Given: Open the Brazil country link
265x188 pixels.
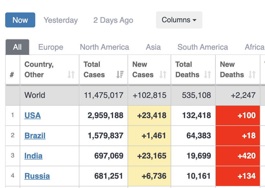Looking at the screenshot, I should tap(35, 136).
